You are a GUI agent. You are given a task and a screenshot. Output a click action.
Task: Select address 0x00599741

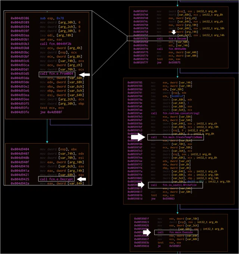click(x=141, y=11)
